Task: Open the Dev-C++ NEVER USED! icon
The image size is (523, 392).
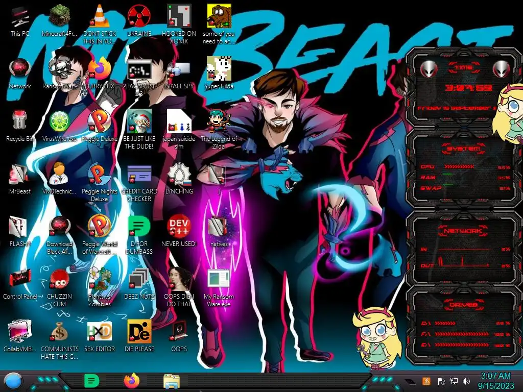Action: click(179, 226)
